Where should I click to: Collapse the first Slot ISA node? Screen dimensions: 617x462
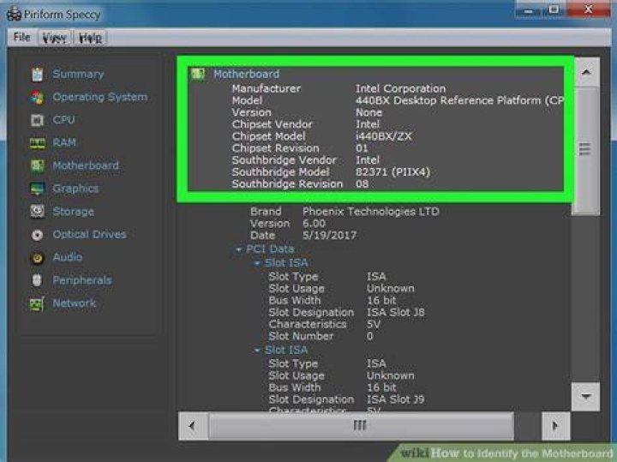257,263
